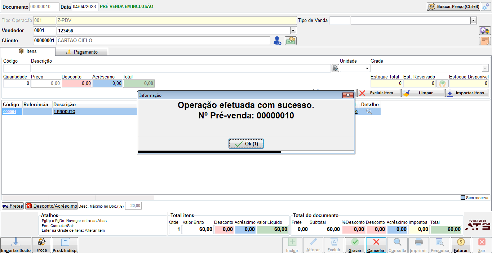Image resolution: width=492 pixels, height=253 pixels.
Task: Click the Pesquisa toolbar icon
Action: click(x=440, y=245)
